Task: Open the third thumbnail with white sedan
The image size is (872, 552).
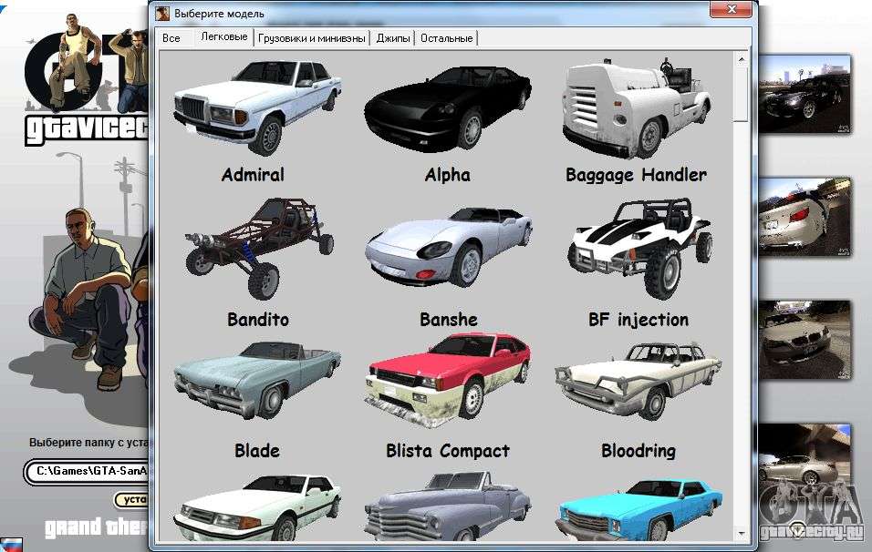Action: point(805,340)
